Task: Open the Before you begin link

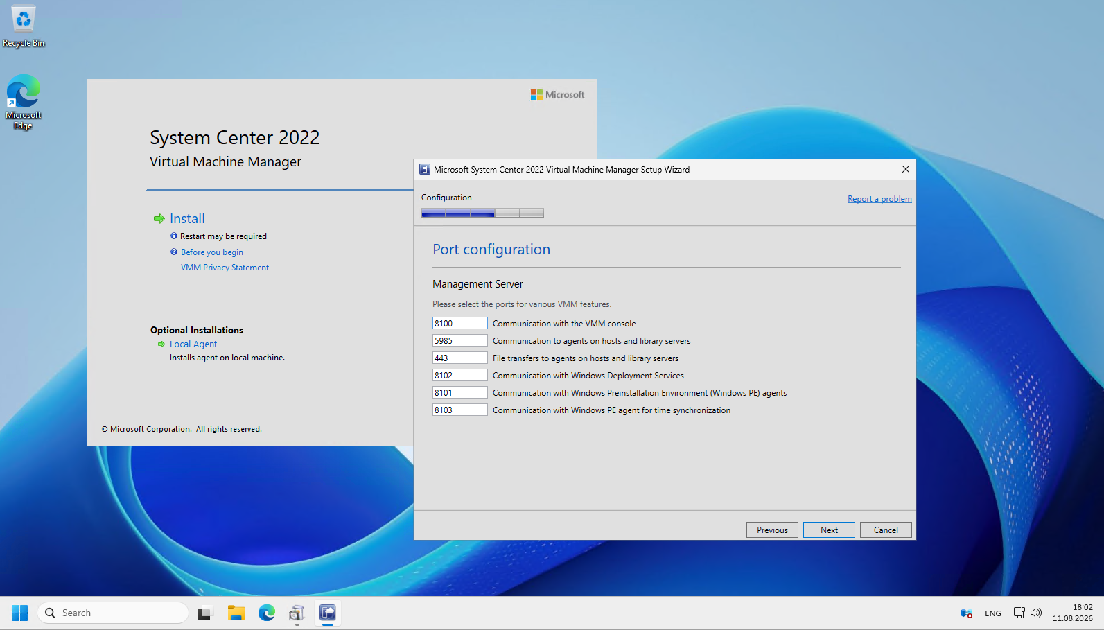Action: point(212,252)
